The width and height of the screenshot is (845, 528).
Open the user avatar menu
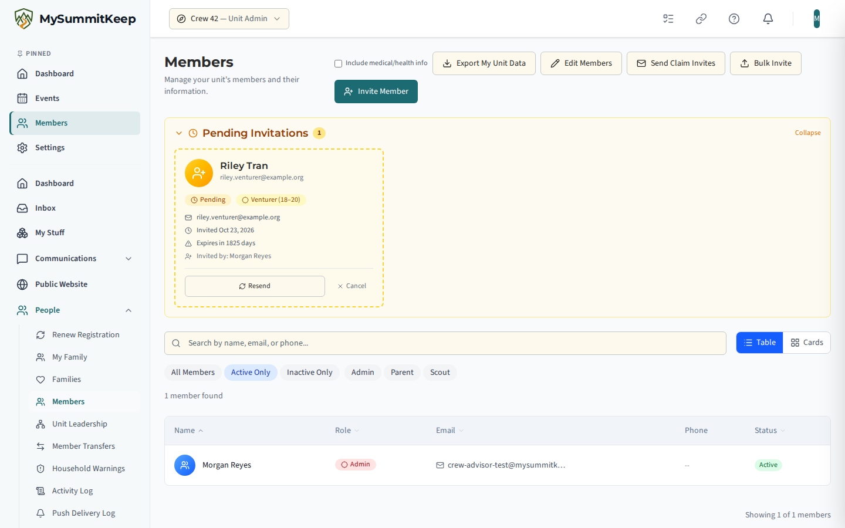pyautogui.click(x=816, y=19)
